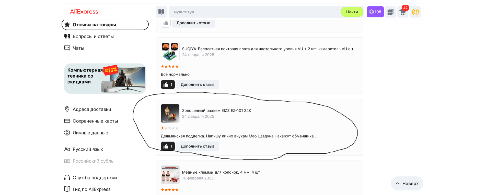
Task: Open the Русский язык language selector
Action: pos(84,149)
